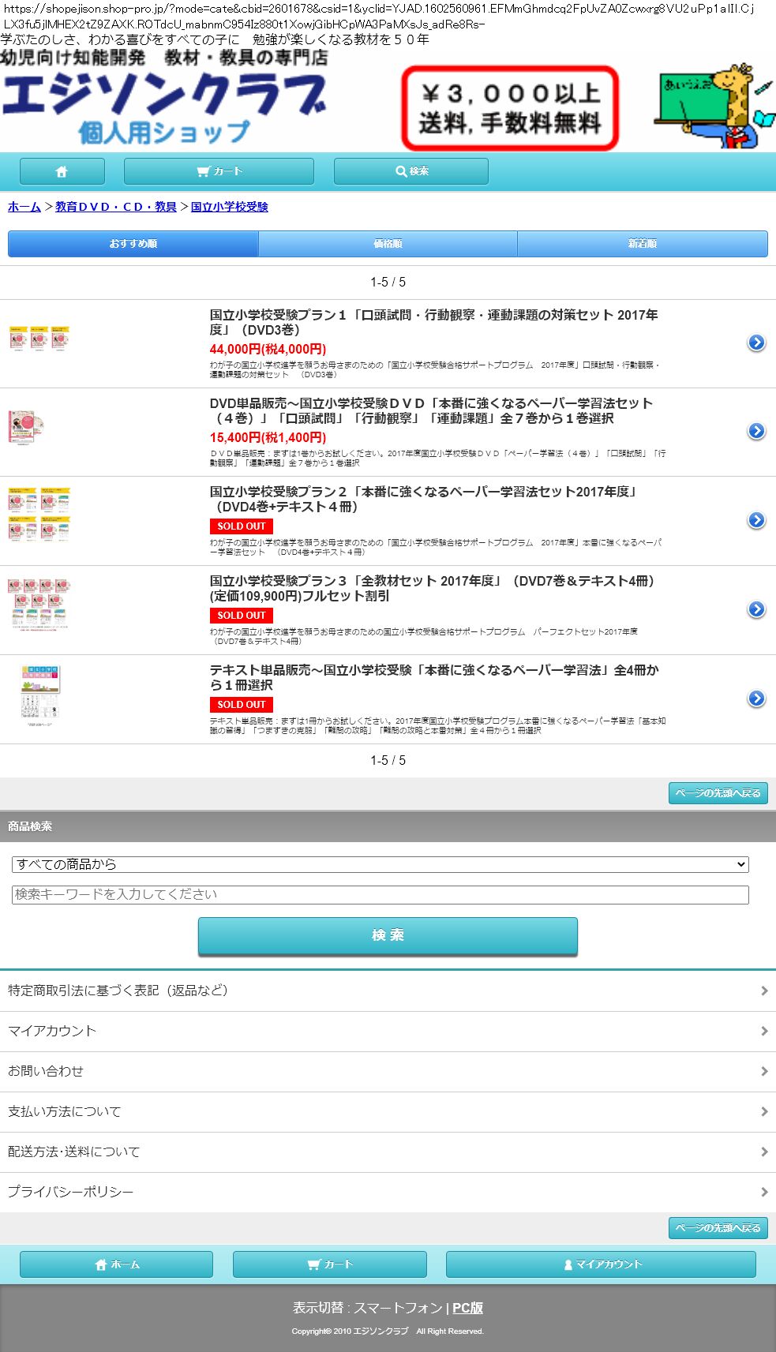
Task: Switch to the 新着順 sort tab
Action: (642, 244)
